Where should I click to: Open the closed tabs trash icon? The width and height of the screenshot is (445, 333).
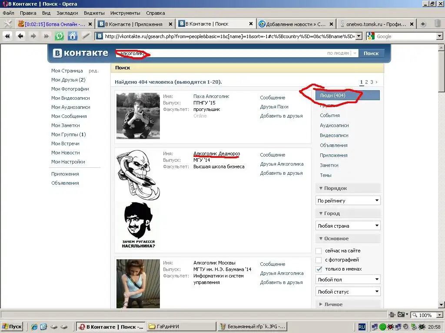pos(438,24)
